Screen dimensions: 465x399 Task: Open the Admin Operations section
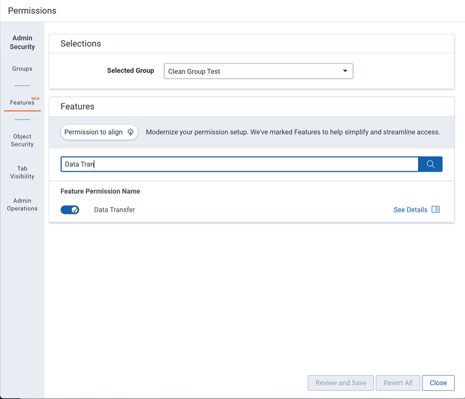click(22, 204)
